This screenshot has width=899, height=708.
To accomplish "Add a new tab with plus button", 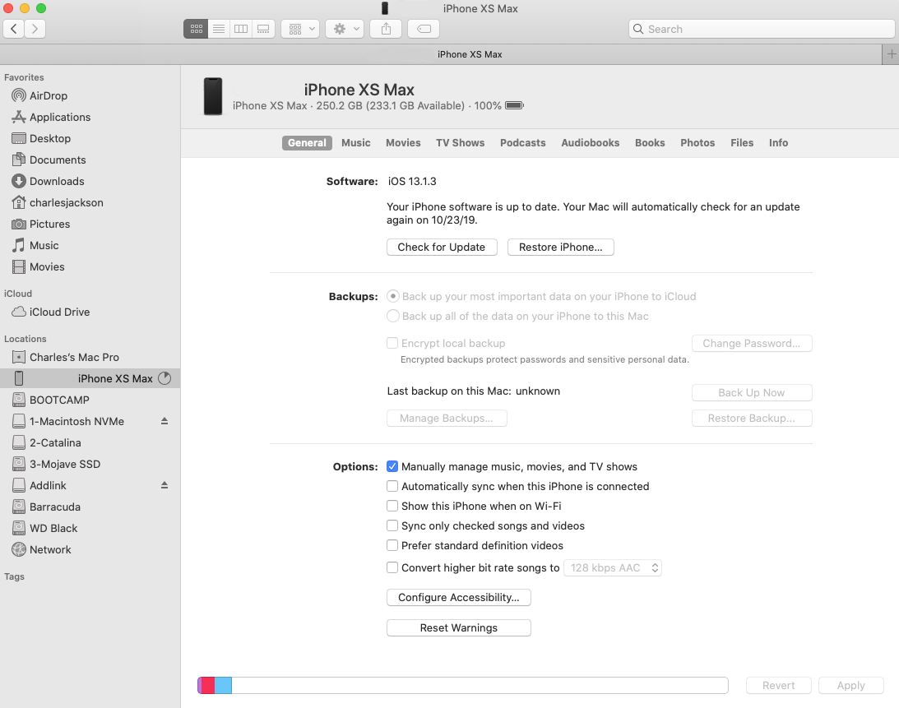I will click(x=891, y=54).
